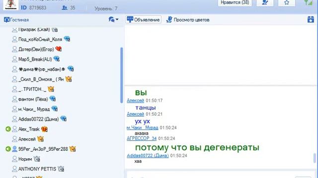The image size is (318, 178).
Task: Click user list vertical scrollbar
Action: click(121, 75)
